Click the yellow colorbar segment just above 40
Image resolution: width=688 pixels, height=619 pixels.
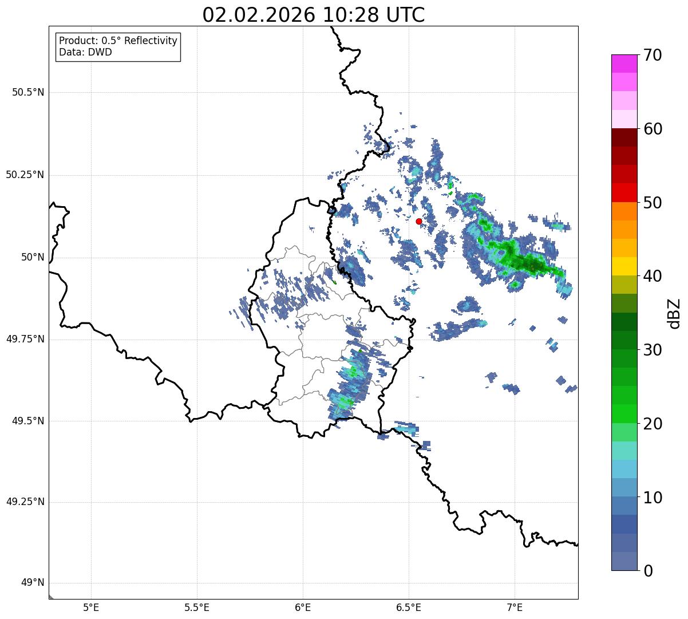coord(624,266)
